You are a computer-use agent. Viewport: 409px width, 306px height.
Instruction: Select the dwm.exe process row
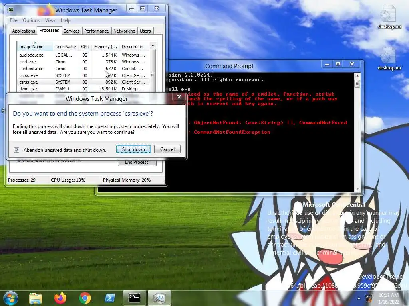pyautogui.click(x=83, y=89)
